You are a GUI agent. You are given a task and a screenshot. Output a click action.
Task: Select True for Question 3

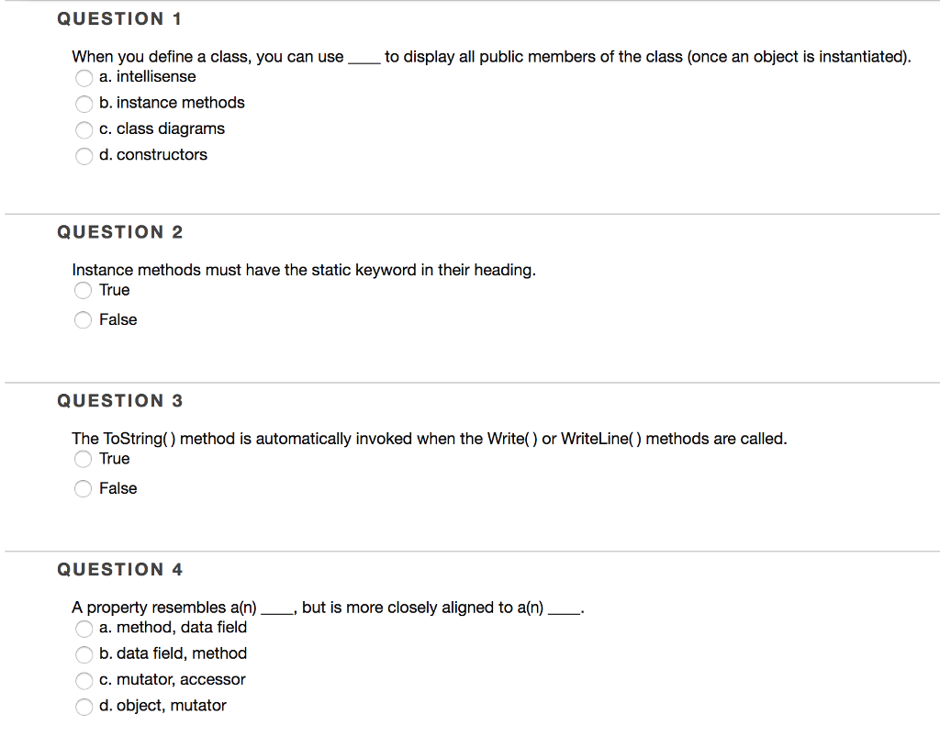83,460
